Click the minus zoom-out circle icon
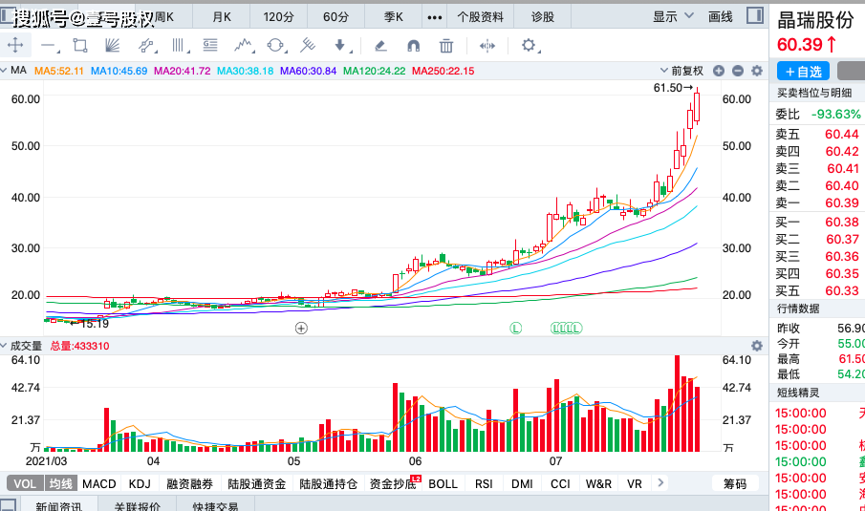 pos(738,71)
